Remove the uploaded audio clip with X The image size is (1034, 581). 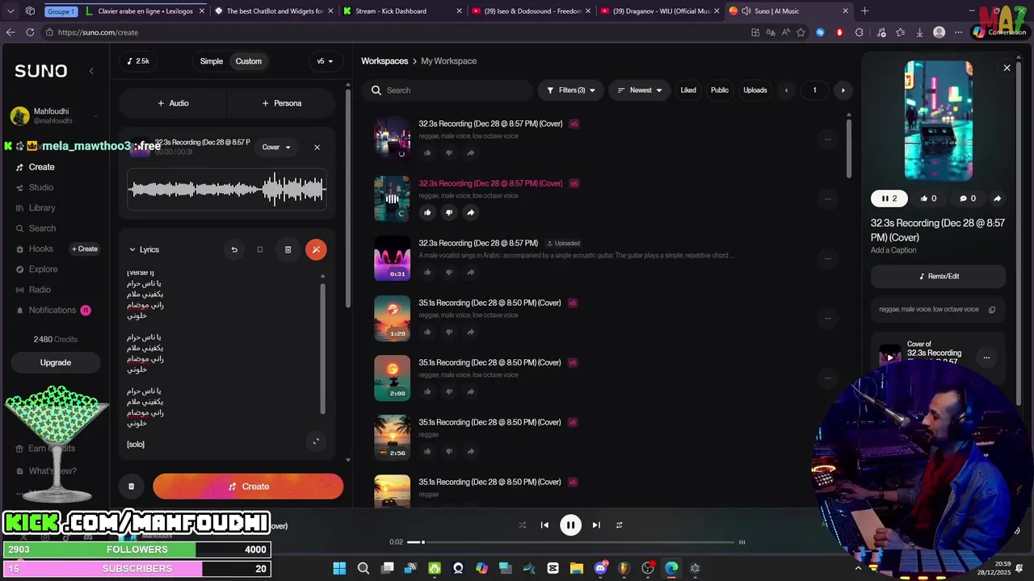[x=317, y=147]
